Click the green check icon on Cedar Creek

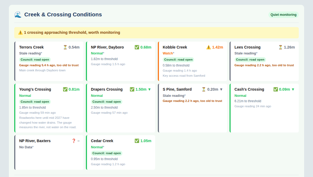[137, 141]
